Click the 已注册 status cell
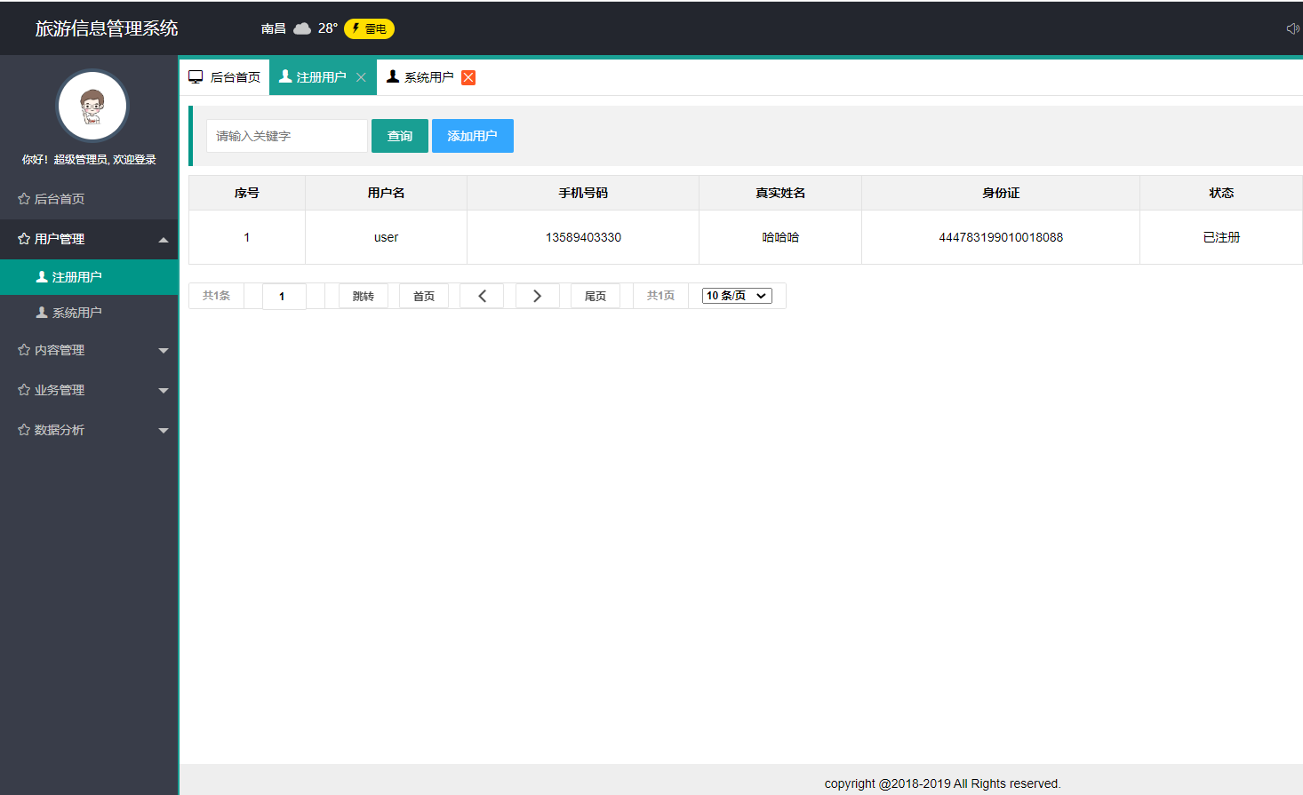The height and width of the screenshot is (795, 1303). 1221,237
